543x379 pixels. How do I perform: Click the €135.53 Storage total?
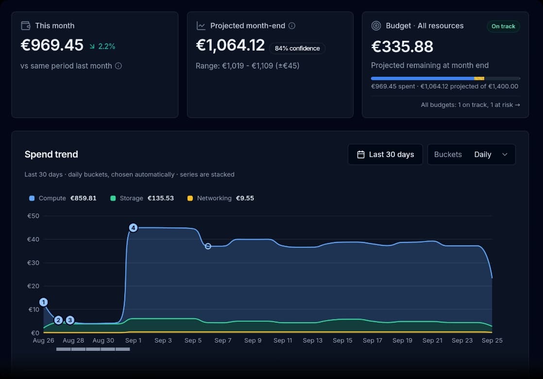[x=161, y=198]
